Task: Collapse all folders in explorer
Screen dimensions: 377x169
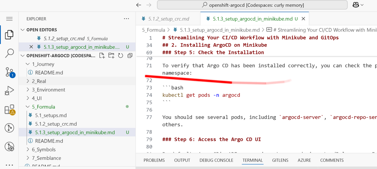Action: pos(130,56)
